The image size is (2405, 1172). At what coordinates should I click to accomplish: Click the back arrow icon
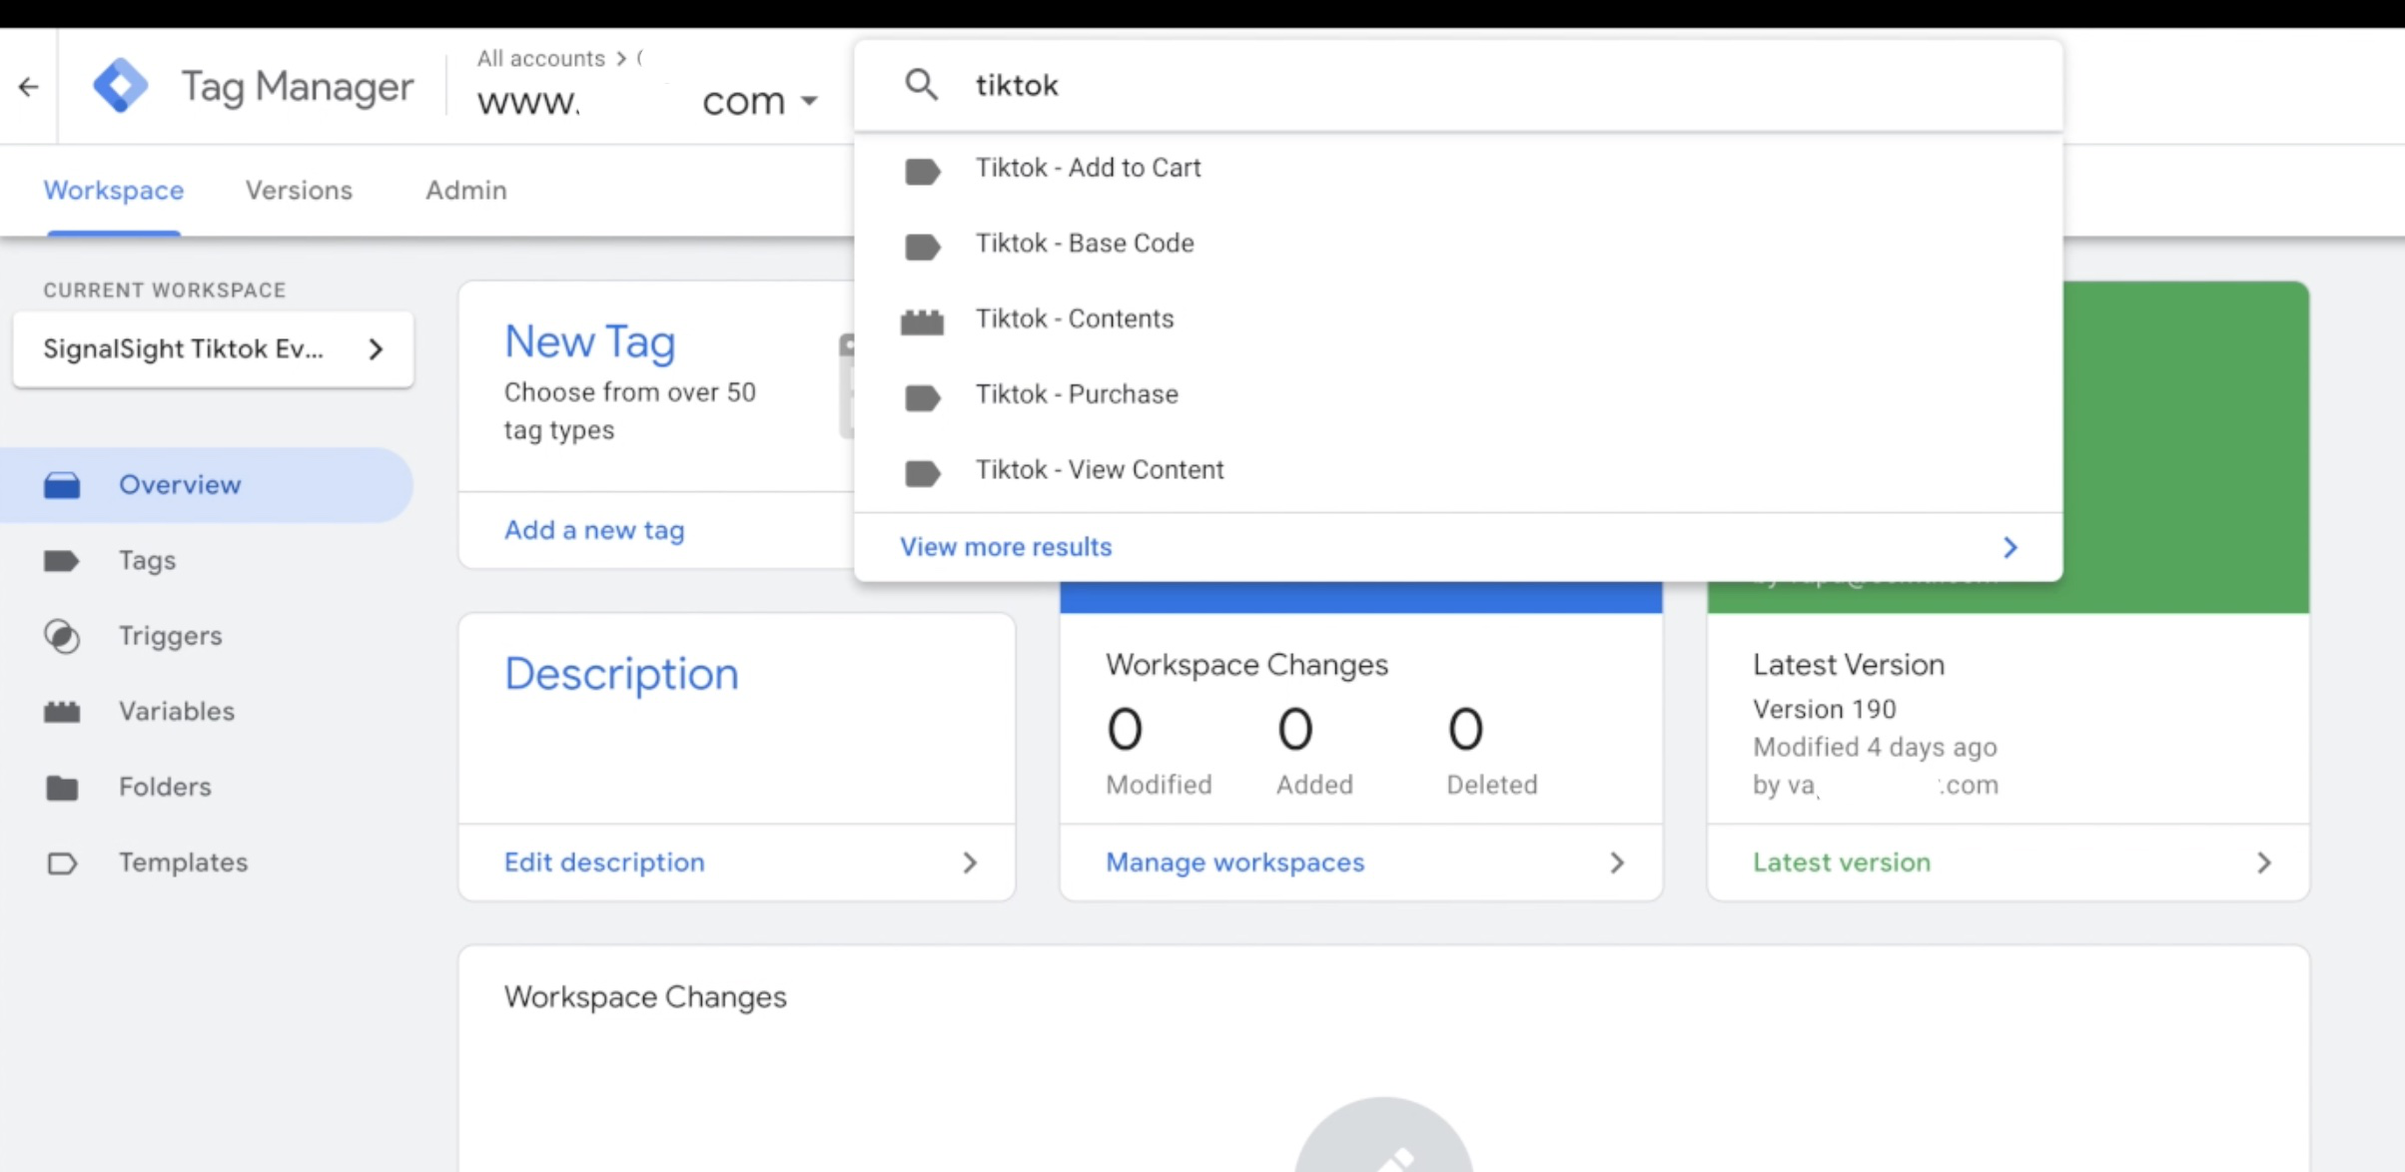pyautogui.click(x=29, y=88)
